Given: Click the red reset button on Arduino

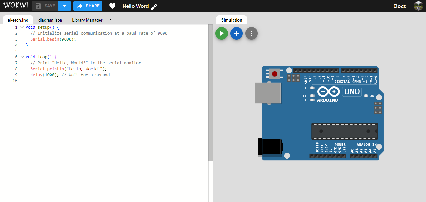Looking at the screenshot, I should (x=275, y=74).
